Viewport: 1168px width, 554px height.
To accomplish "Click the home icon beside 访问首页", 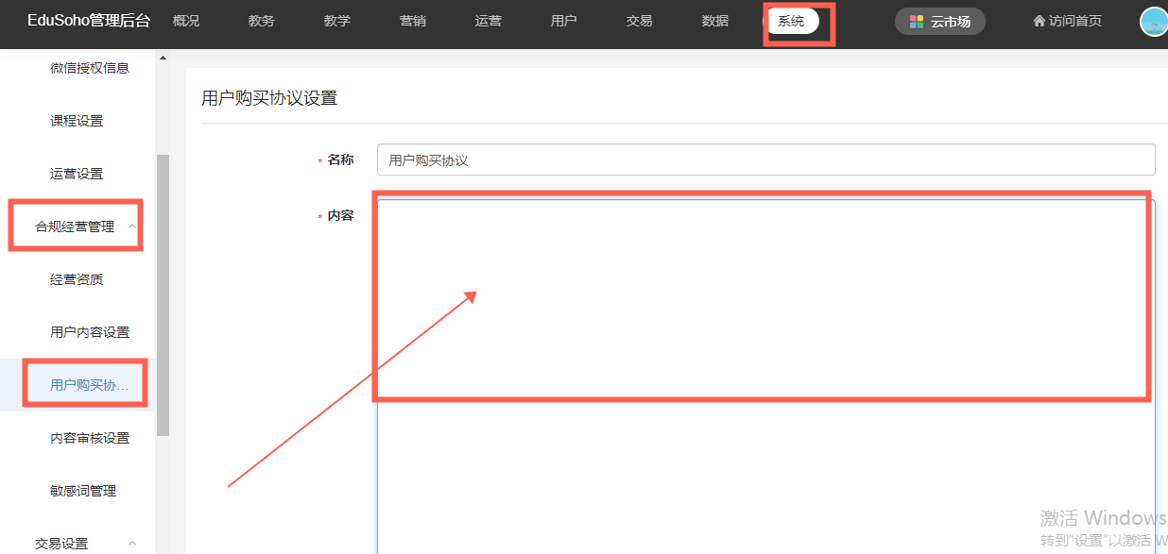I will click(1039, 21).
